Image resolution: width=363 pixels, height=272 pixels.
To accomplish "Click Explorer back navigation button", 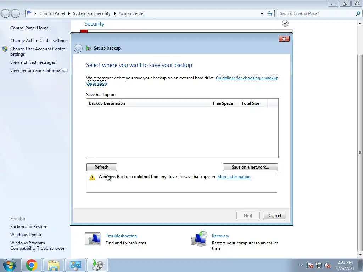I will 6,13.
